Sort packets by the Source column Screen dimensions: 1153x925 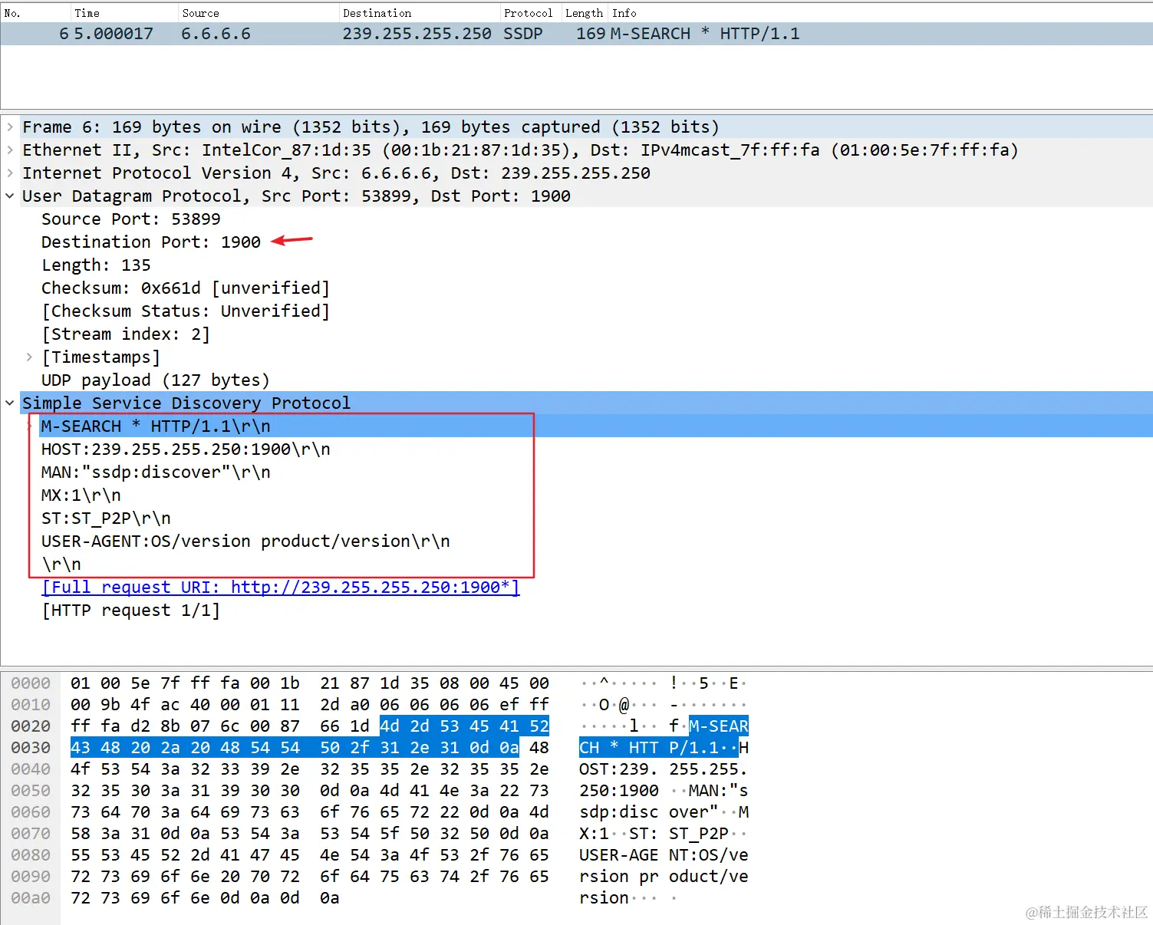pos(259,13)
